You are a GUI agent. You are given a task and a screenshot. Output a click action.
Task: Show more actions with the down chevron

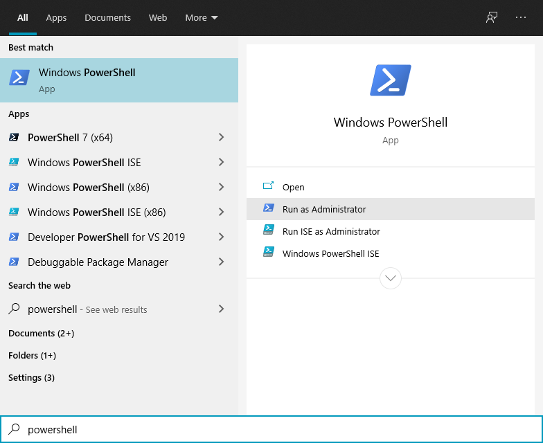[x=391, y=278]
